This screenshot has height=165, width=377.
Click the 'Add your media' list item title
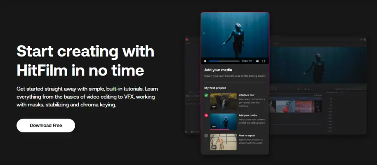pos(247,115)
